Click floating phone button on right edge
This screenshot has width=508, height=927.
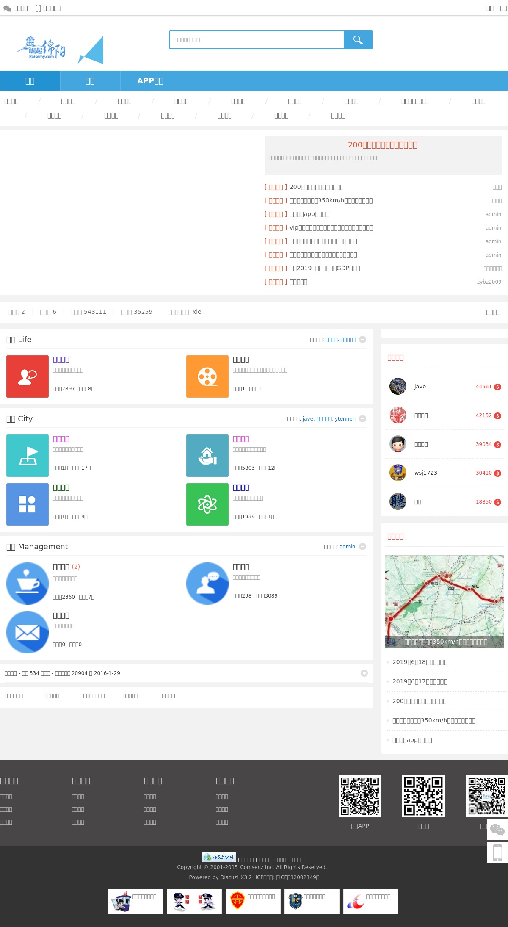497,852
